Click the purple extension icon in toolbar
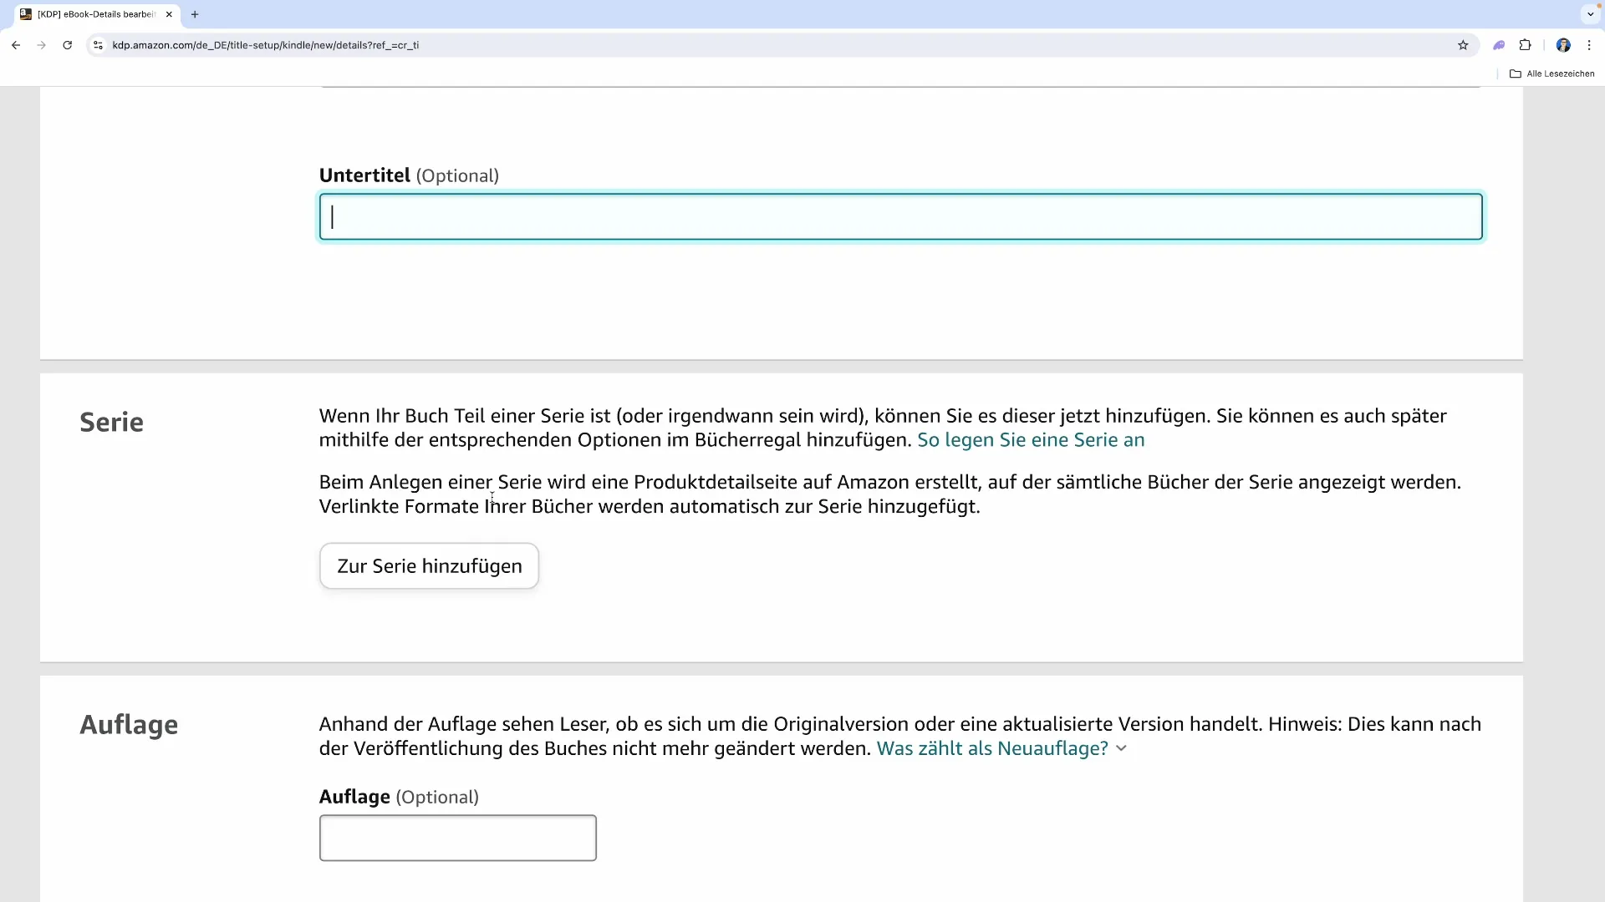 click(x=1499, y=45)
